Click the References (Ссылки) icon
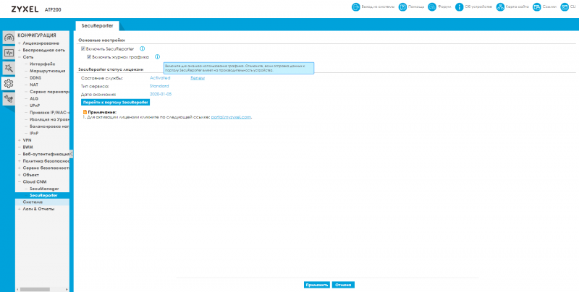The width and height of the screenshot is (579, 292). 537,7
